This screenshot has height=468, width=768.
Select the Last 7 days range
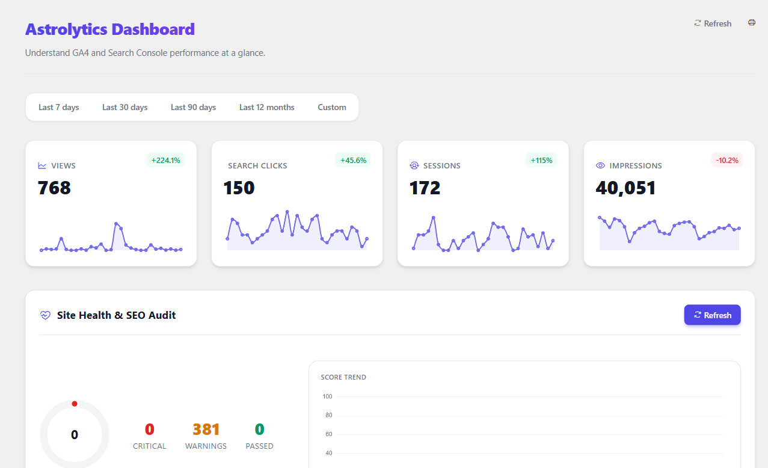tap(59, 107)
